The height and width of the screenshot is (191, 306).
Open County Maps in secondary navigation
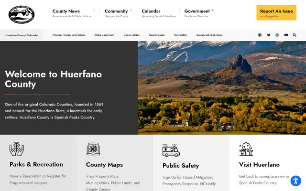pos(157,35)
